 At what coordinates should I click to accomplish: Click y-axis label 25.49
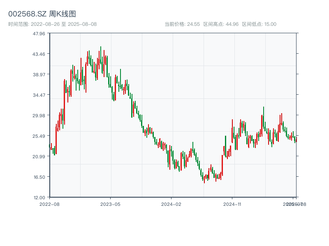click(39, 136)
